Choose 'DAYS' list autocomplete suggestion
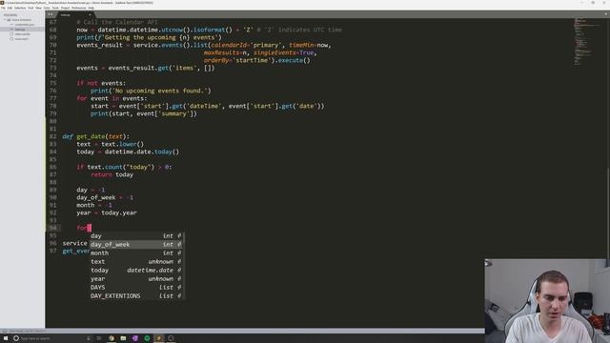610x343 pixels. pyautogui.click(x=135, y=287)
